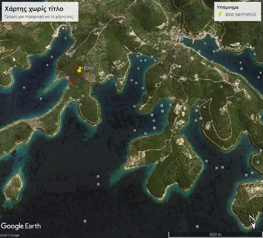Open the photo icon just above the scale bar
The image size is (263, 238).
pyautogui.click(x=197, y=226)
